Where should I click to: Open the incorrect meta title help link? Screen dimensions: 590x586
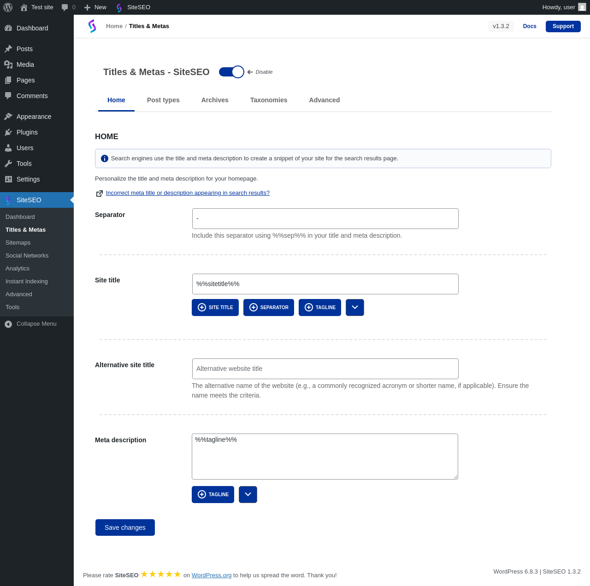click(188, 193)
